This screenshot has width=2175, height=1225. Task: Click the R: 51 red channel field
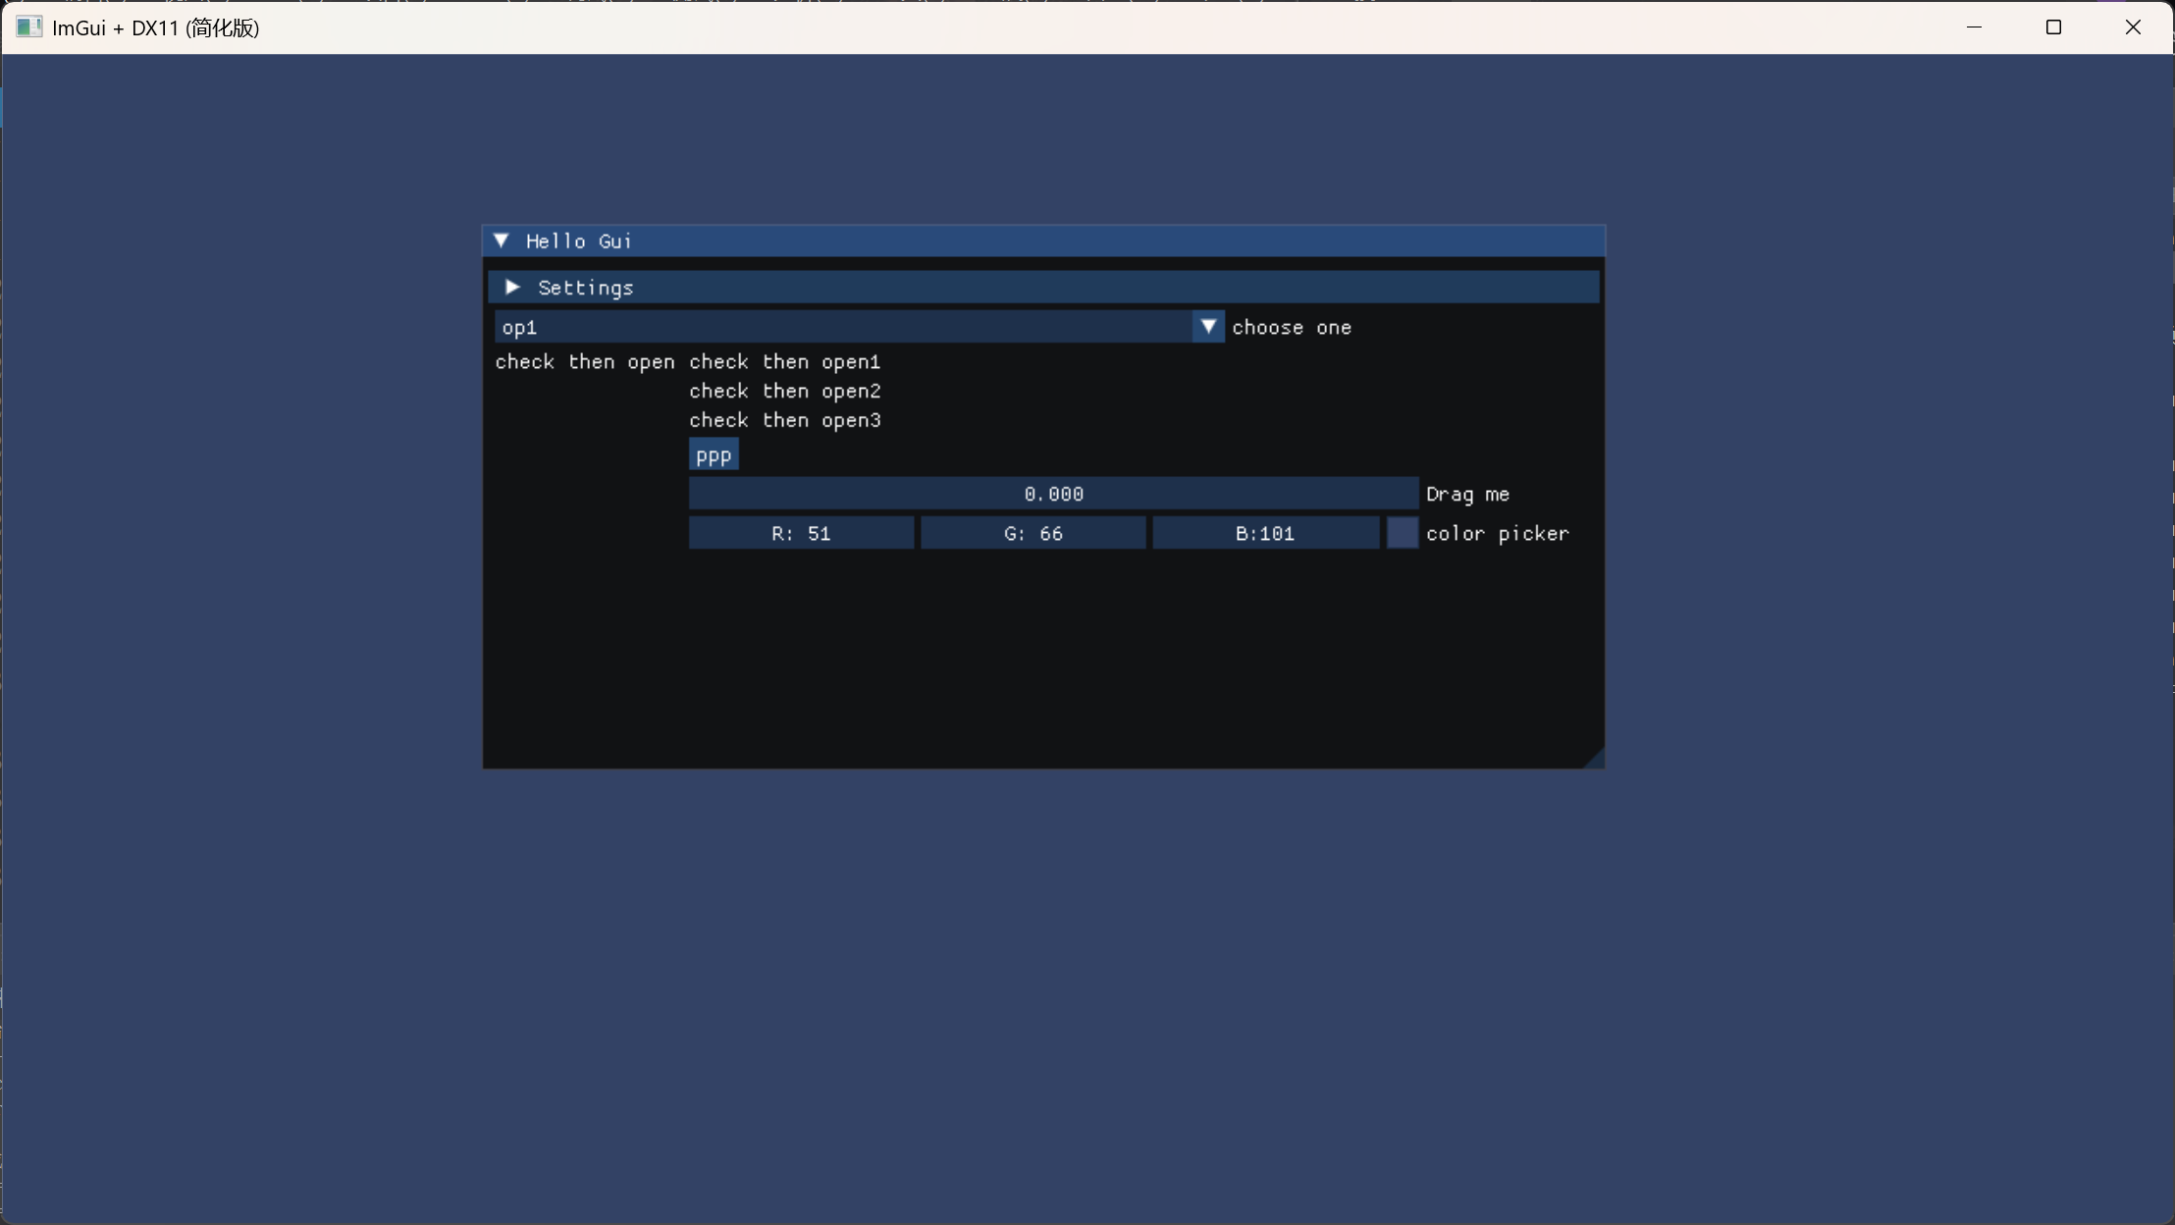801,533
